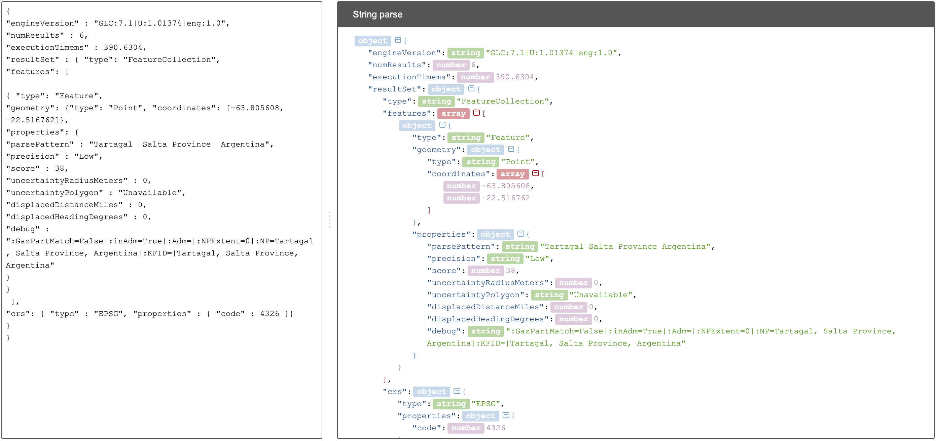The width and height of the screenshot is (936, 441).
Task: Click the "displacedDistanceMiles" key in tree
Action: (x=485, y=307)
